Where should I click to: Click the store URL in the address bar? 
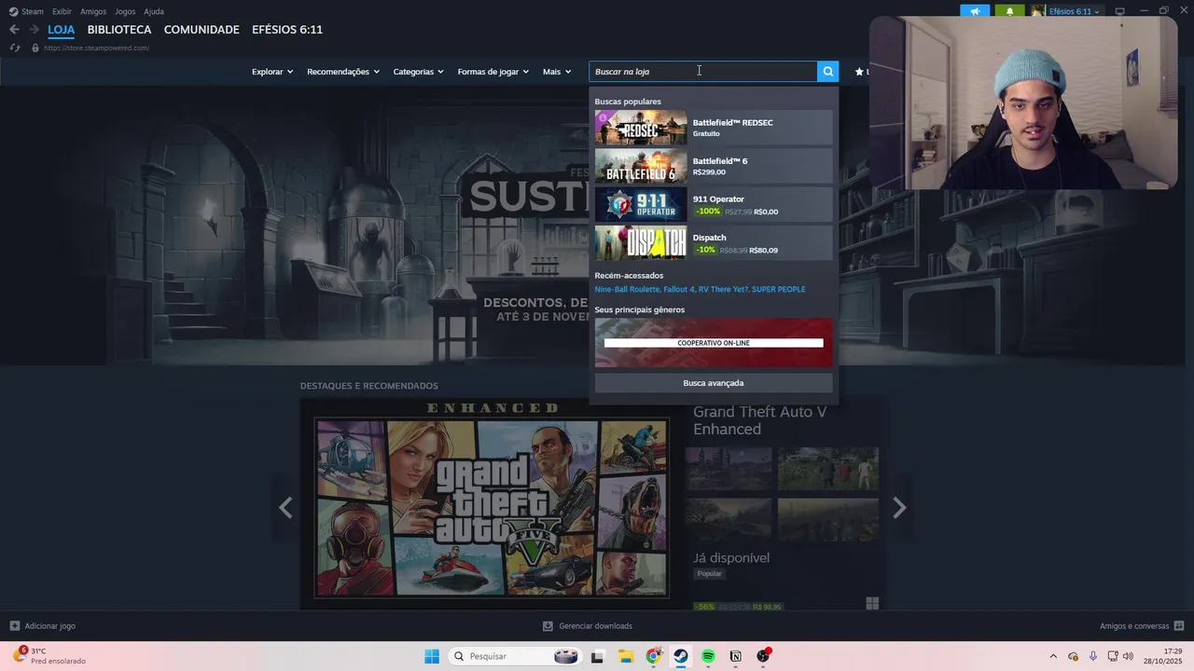pyautogui.click(x=96, y=48)
